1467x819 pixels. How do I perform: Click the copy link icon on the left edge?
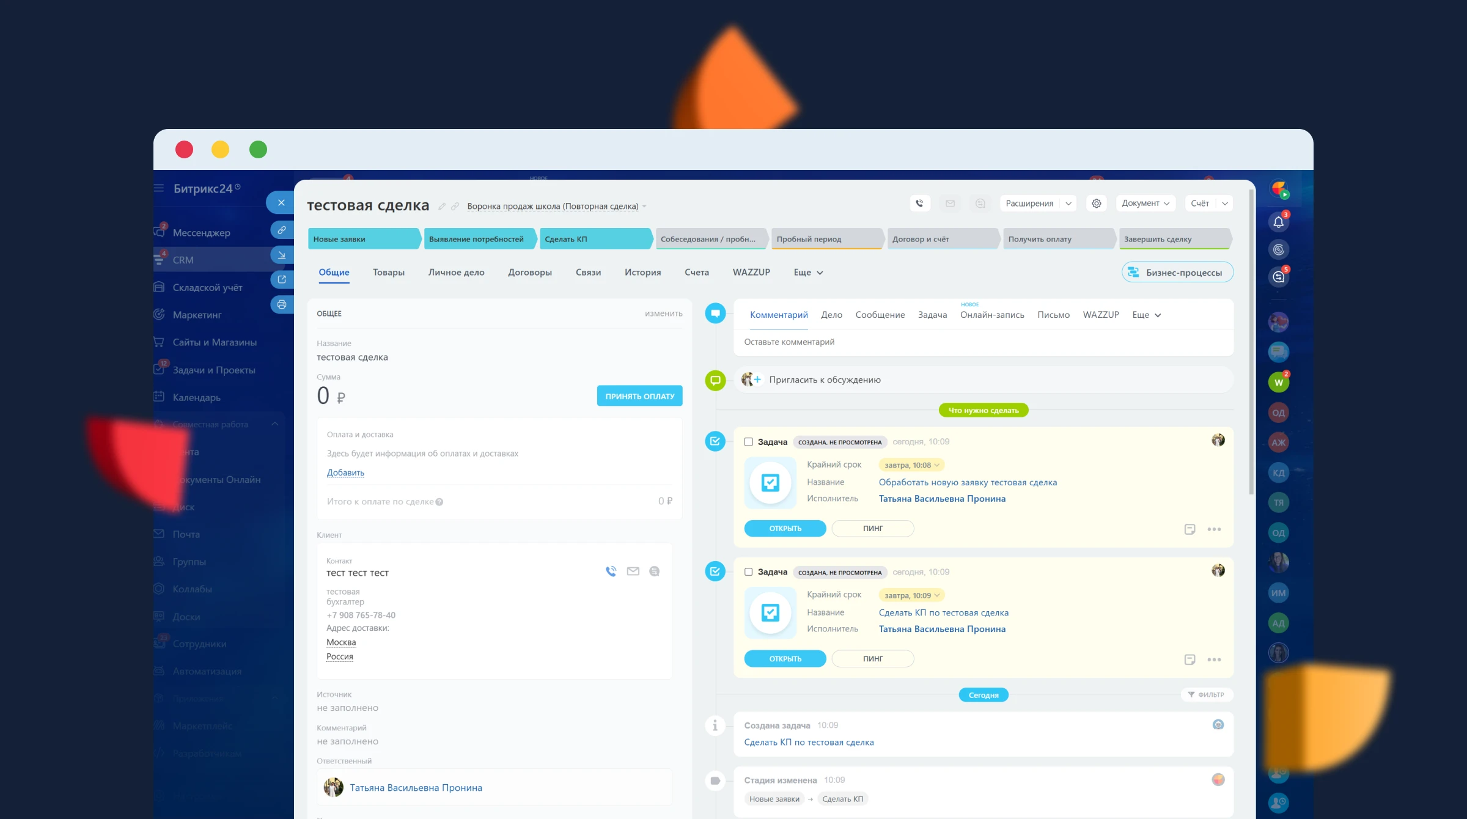[x=281, y=230]
